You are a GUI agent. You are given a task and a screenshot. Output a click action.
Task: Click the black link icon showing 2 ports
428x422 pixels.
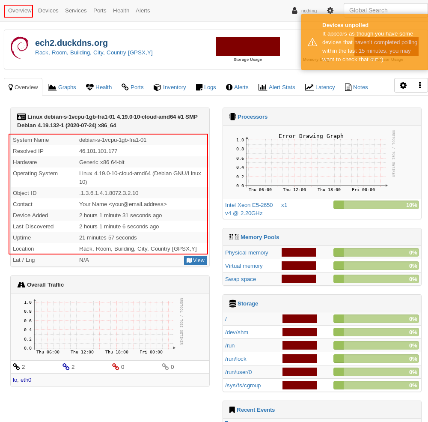[x=16, y=367]
